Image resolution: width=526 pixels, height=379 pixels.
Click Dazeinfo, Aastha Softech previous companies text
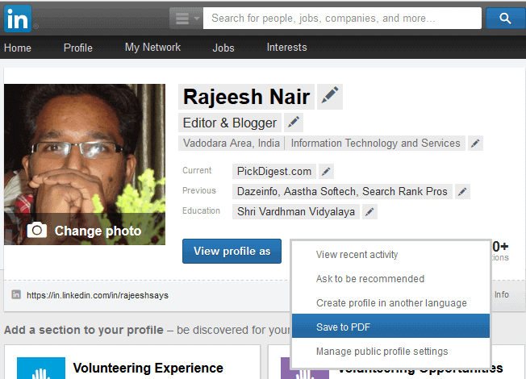342,191
